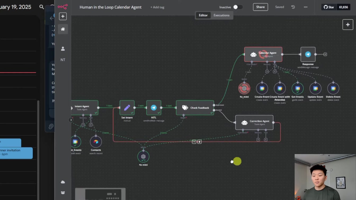
Task: Select the Get Events calendar node
Action: tap(297, 88)
